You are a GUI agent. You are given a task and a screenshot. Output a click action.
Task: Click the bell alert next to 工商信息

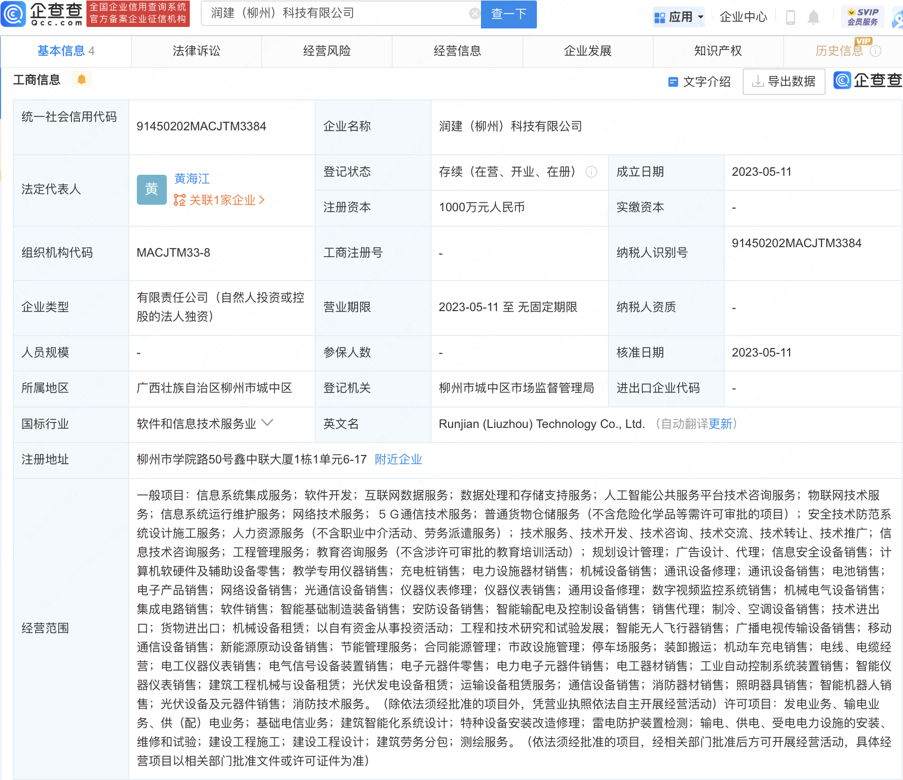[81, 79]
